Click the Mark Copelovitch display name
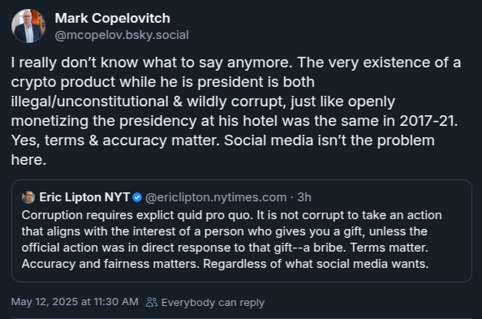482x319 pixels. click(113, 18)
